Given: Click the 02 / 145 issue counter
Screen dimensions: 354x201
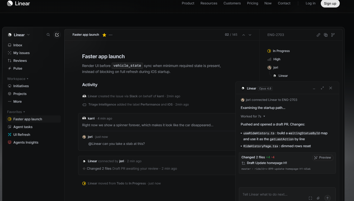Looking at the screenshot, I should coord(231,35).
